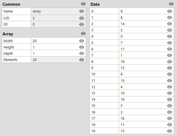Click eye icon in IID row
Viewport: 177px width, 136px height.
(x=81, y=24)
